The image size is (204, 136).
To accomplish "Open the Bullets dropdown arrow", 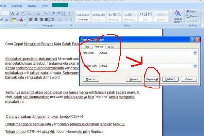I will coord(34,13).
